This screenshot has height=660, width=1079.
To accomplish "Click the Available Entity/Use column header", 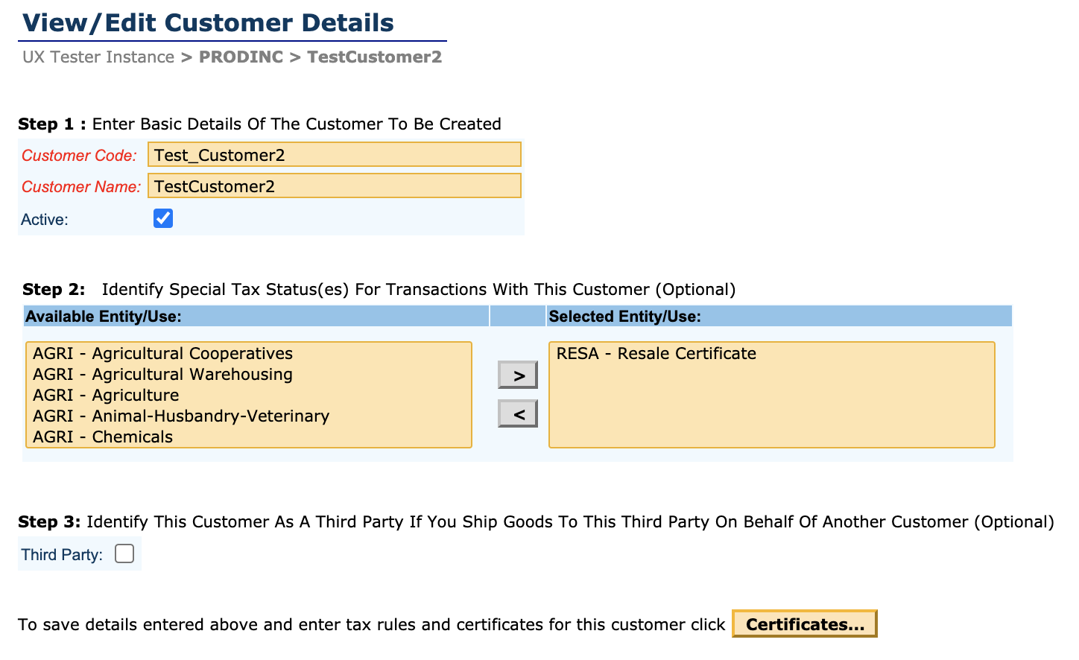I will click(104, 317).
